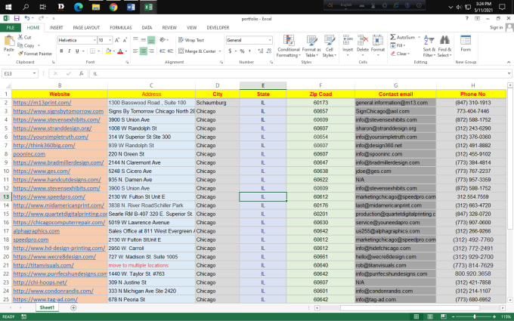
Task: Switch to the DEVELOPER tab
Action: (x=218, y=27)
